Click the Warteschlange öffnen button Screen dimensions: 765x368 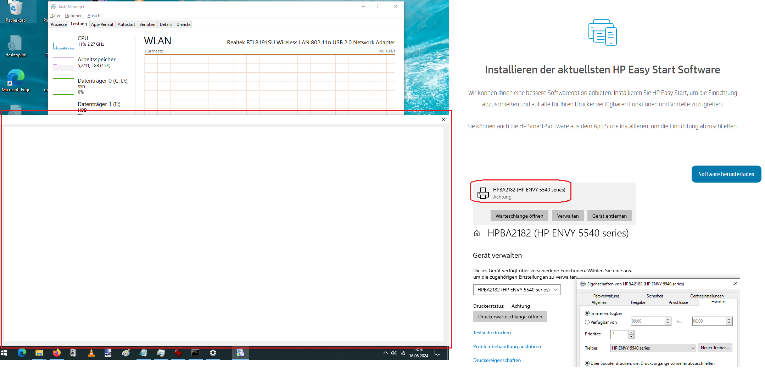[x=519, y=216]
